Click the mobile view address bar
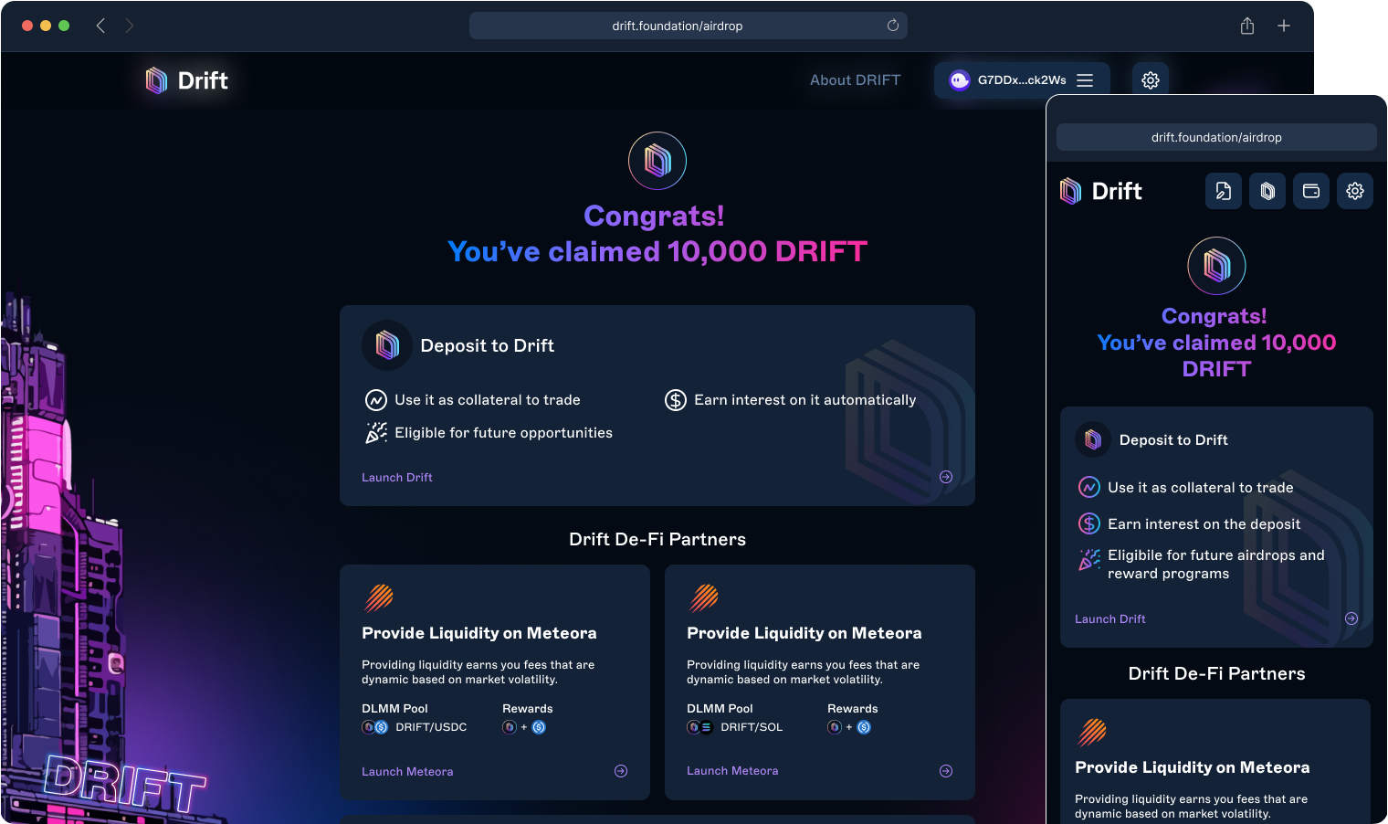Image resolution: width=1388 pixels, height=824 pixels. point(1216,137)
